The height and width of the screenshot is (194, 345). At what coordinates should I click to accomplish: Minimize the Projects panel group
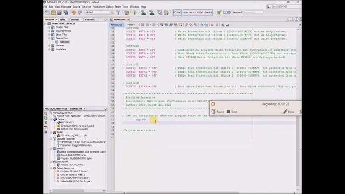pos(105,20)
